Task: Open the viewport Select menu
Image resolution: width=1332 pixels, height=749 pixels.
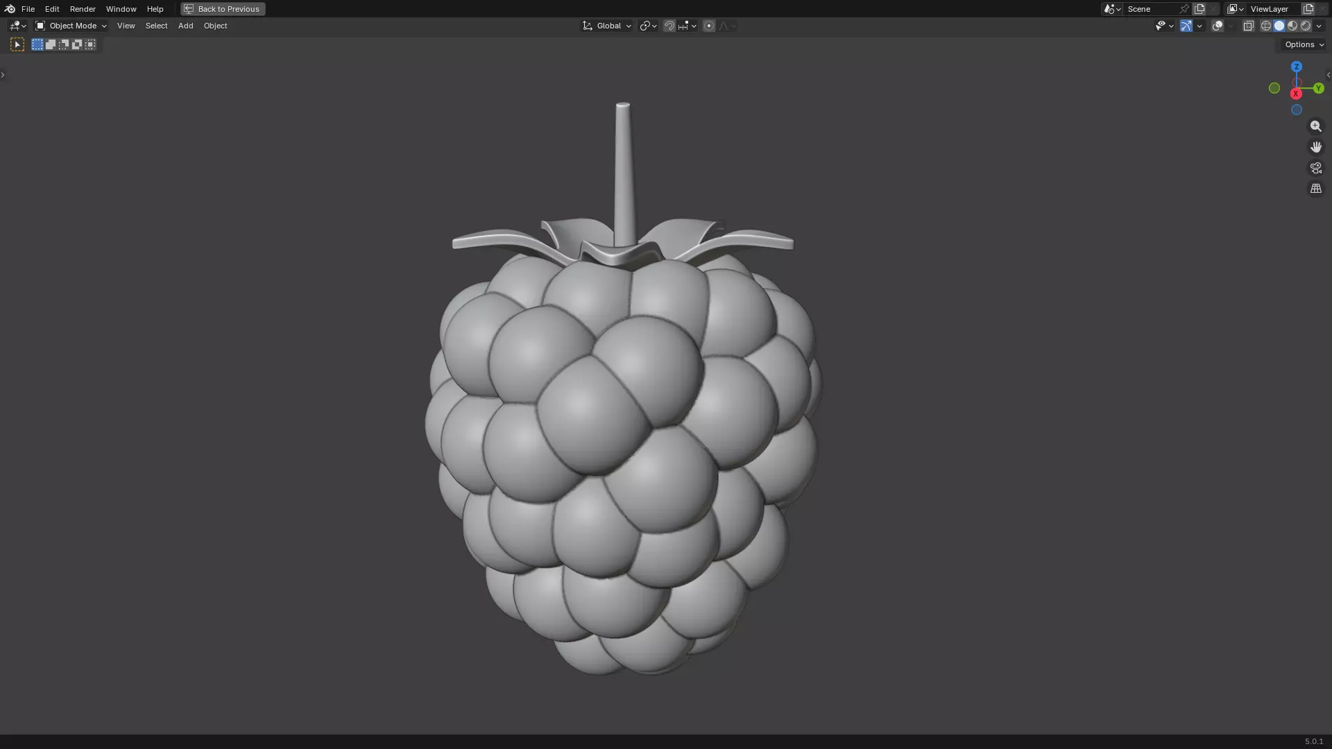Action: [x=156, y=26]
